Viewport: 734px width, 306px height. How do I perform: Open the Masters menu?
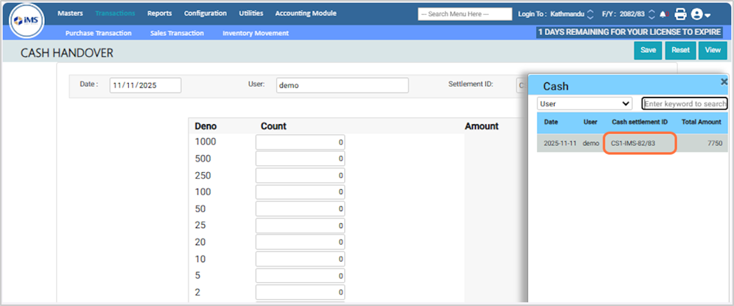pyautogui.click(x=70, y=13)
